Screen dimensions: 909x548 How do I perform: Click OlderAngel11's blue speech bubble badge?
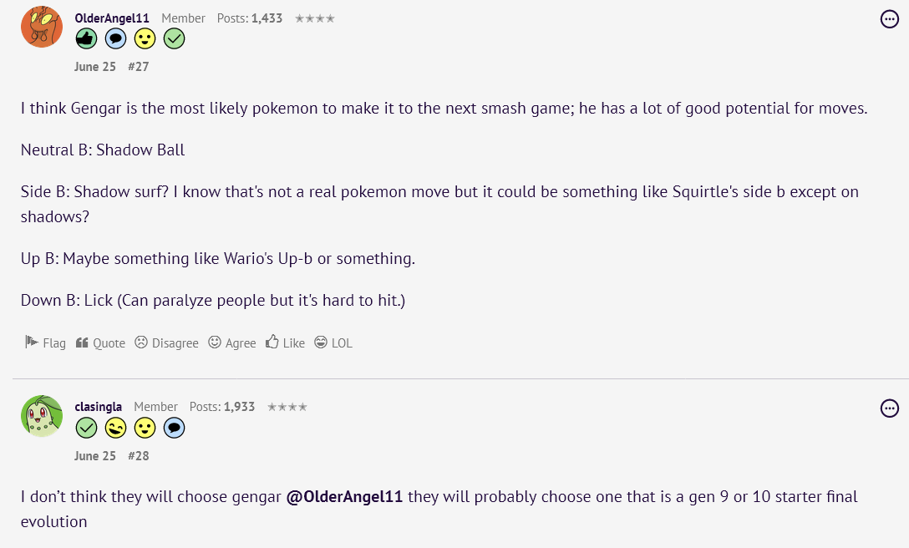(115, 39)
